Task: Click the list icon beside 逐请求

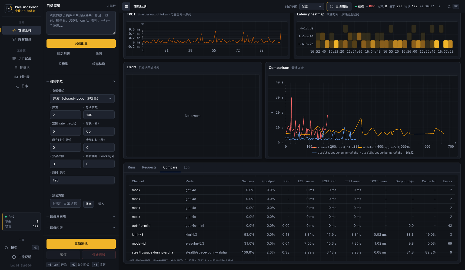Action: (x=16, y=68)
